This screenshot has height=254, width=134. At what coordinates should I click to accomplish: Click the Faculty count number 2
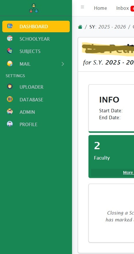(x=97, y=146)
